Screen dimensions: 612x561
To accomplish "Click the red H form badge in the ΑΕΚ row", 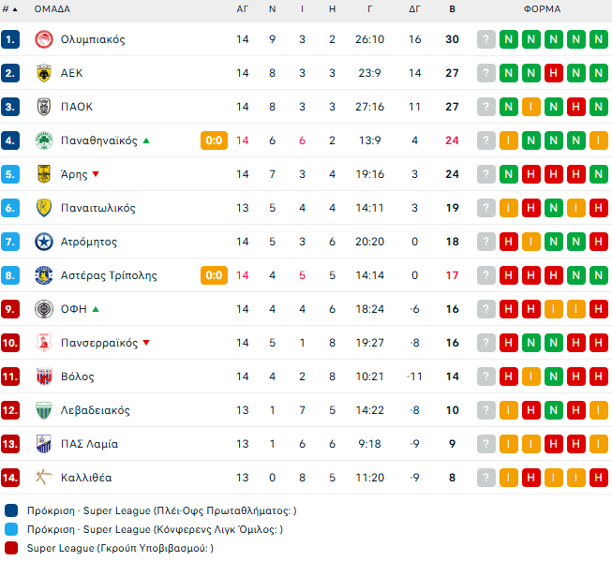I will 553,73.
